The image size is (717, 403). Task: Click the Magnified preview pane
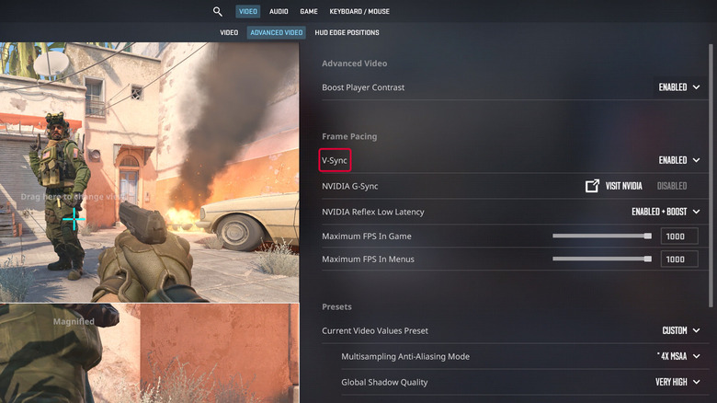150,353
